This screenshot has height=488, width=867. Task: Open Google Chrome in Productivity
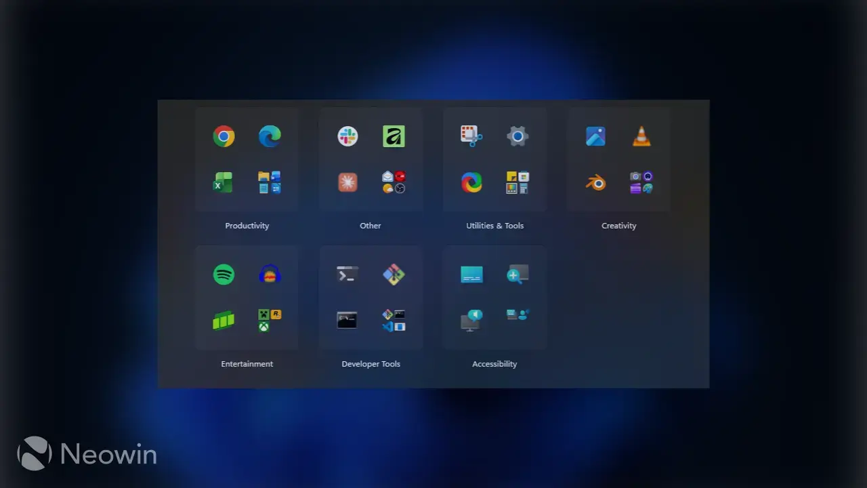coord(224,136)
